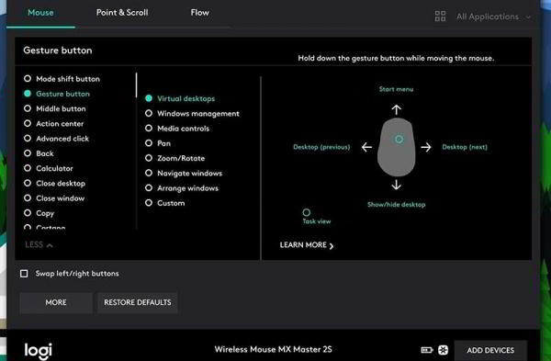Viewport: 551px width, 361px height.
Task: Click the battery status icon
Action: click(427, 350)
